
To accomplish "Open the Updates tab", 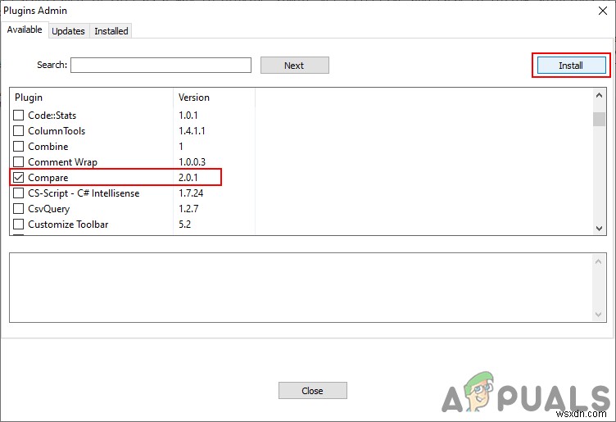I will click(68, 31).
